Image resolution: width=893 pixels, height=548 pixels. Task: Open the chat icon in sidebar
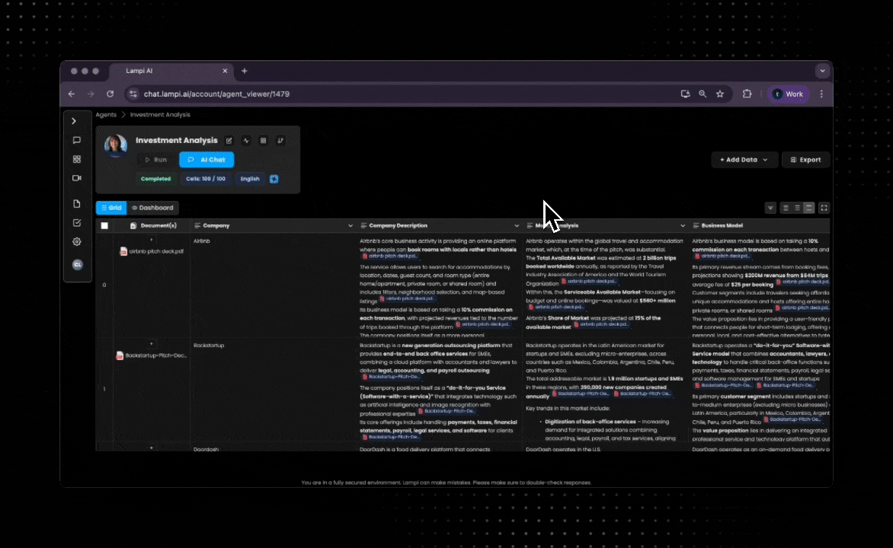point(77,140)
